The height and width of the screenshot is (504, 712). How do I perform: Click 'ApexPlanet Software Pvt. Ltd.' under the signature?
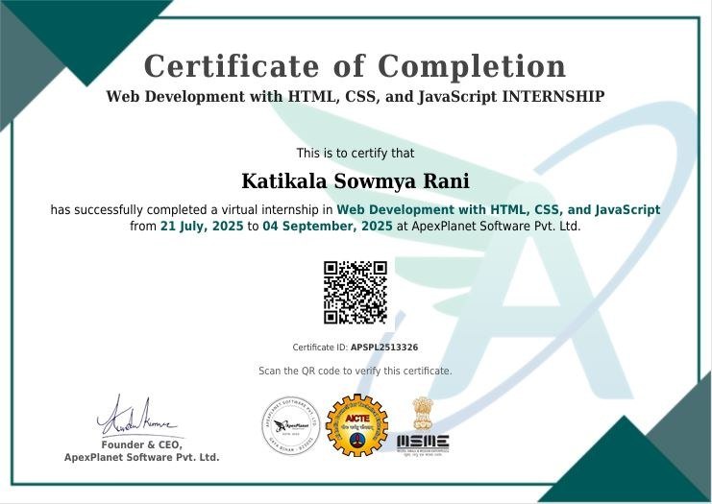(x=141, y=457)
